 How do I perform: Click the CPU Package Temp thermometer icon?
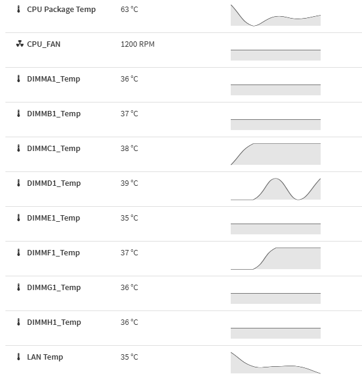(19, 10)
